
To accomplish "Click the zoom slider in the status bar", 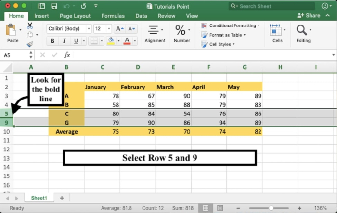I will (x=272, y=208).
